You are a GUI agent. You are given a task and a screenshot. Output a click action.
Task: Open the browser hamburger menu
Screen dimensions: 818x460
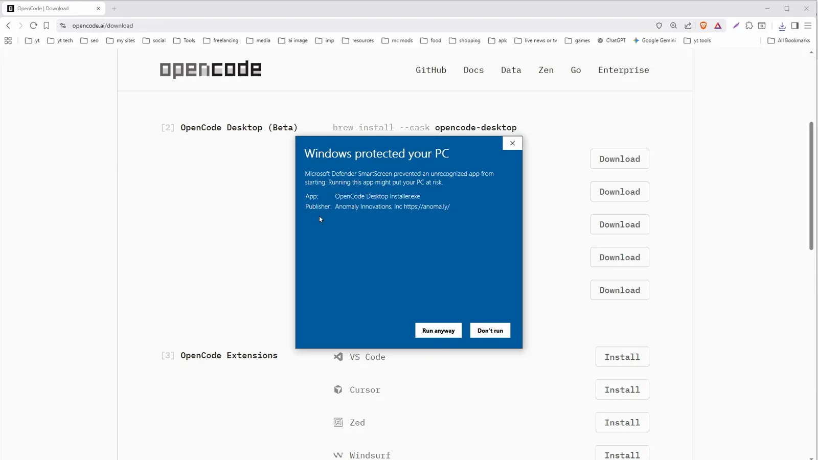[808, 26]
